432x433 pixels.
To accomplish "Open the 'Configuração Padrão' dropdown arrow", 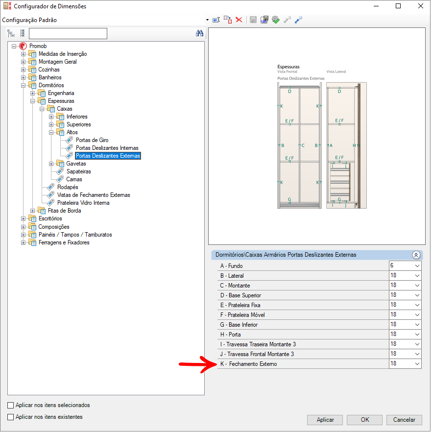I will pyautogui.click(x=207, y=21).
